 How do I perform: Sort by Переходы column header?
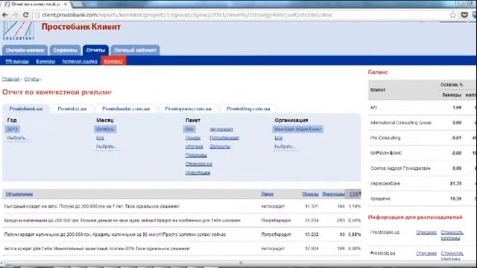[333, 194]
